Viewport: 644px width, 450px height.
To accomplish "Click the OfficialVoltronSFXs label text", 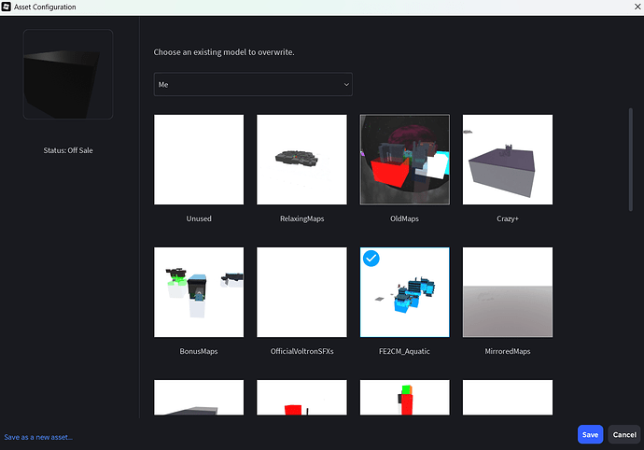I will 301,351.
